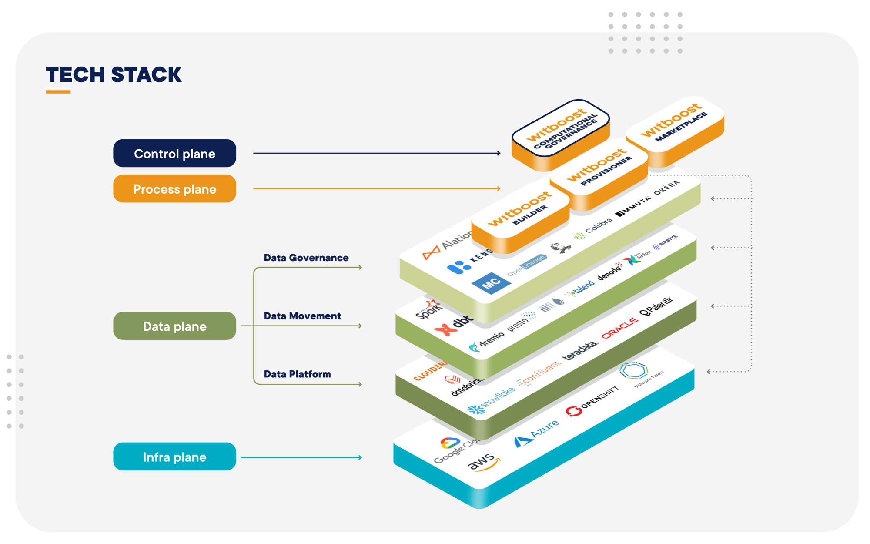Click the Alation logo
This screenshot has height=544, width=870.
[447, 246]
